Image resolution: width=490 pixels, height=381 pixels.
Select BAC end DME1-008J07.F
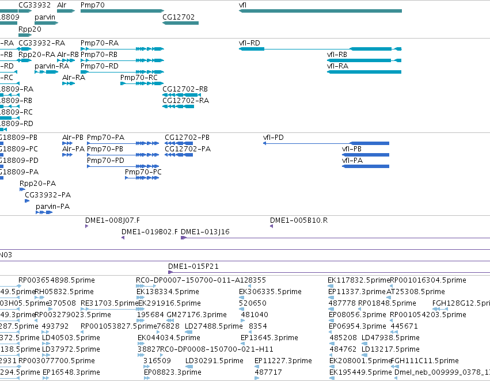tap(86, 226)
